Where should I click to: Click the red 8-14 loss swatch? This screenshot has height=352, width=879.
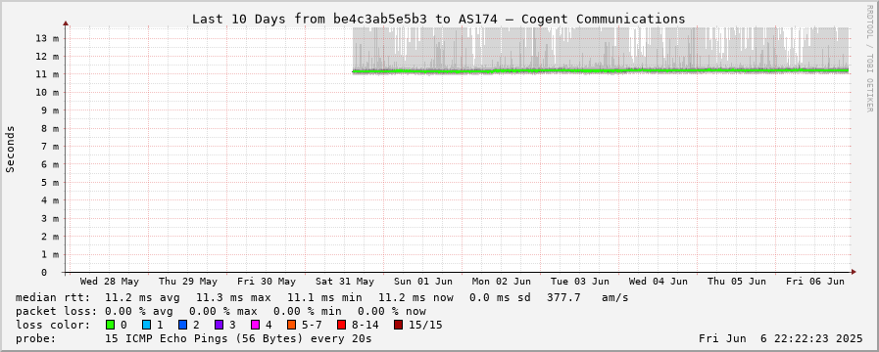coord(341,325)
